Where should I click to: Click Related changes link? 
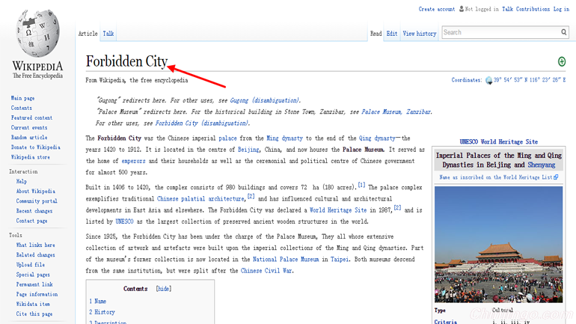click(x=36, y=255)
